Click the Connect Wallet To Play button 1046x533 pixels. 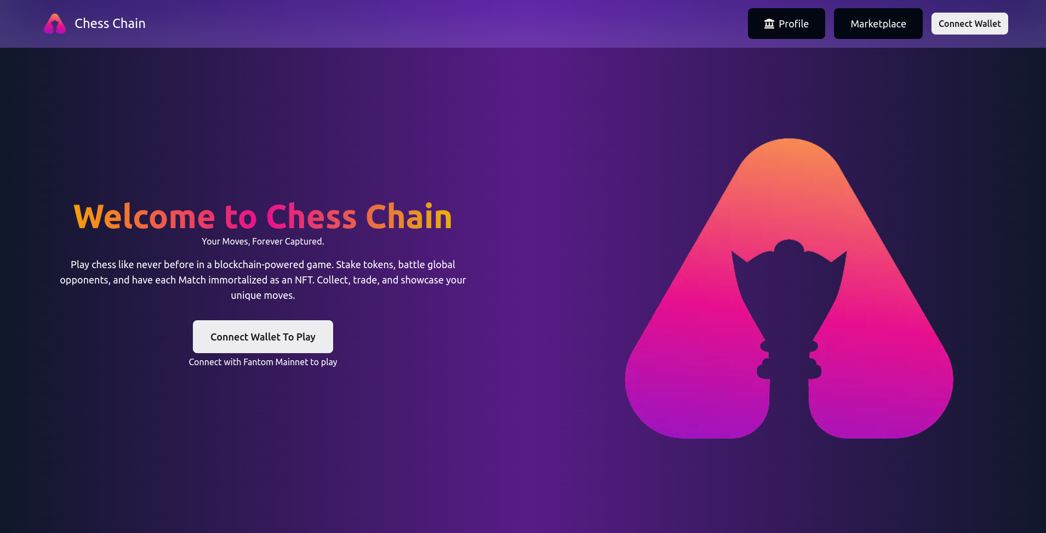tap(263, 337)
